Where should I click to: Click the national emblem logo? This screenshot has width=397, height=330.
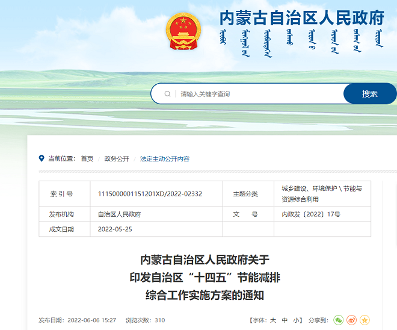(x=183, y=31)
